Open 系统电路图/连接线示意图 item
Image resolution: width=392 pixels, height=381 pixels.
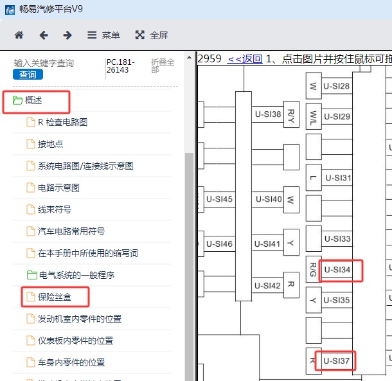pos(85,166)
